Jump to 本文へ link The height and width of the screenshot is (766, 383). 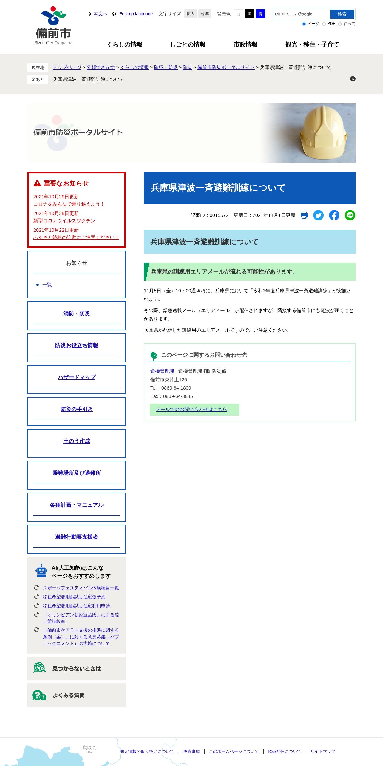coord(101,14)
